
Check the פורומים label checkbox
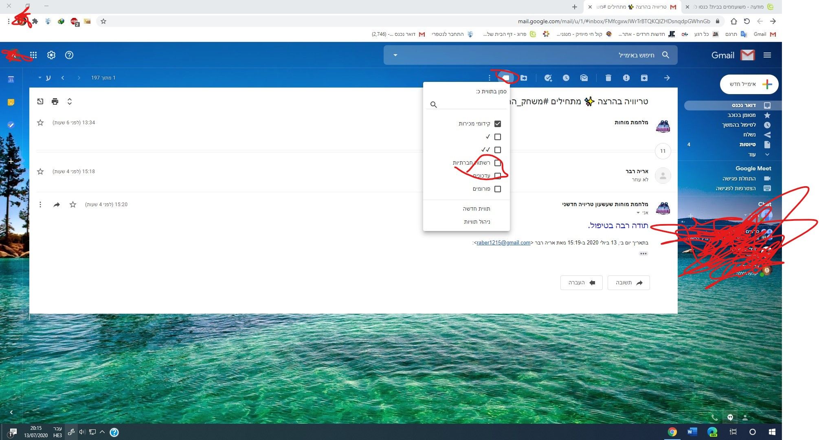(497, 189)
